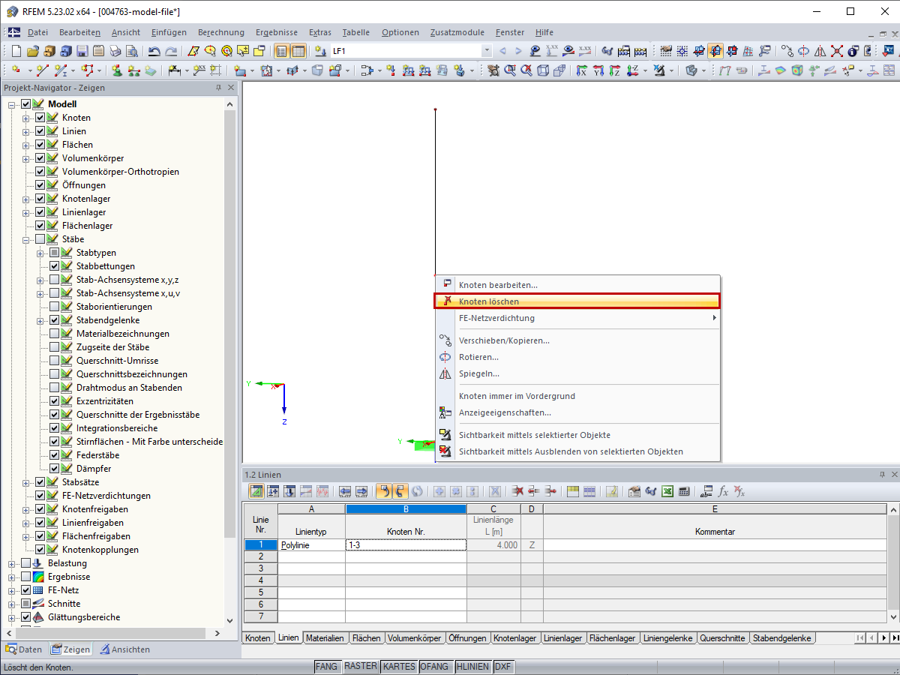
Task: Click the view in X direction icon
Action: [x=581, y=70]
